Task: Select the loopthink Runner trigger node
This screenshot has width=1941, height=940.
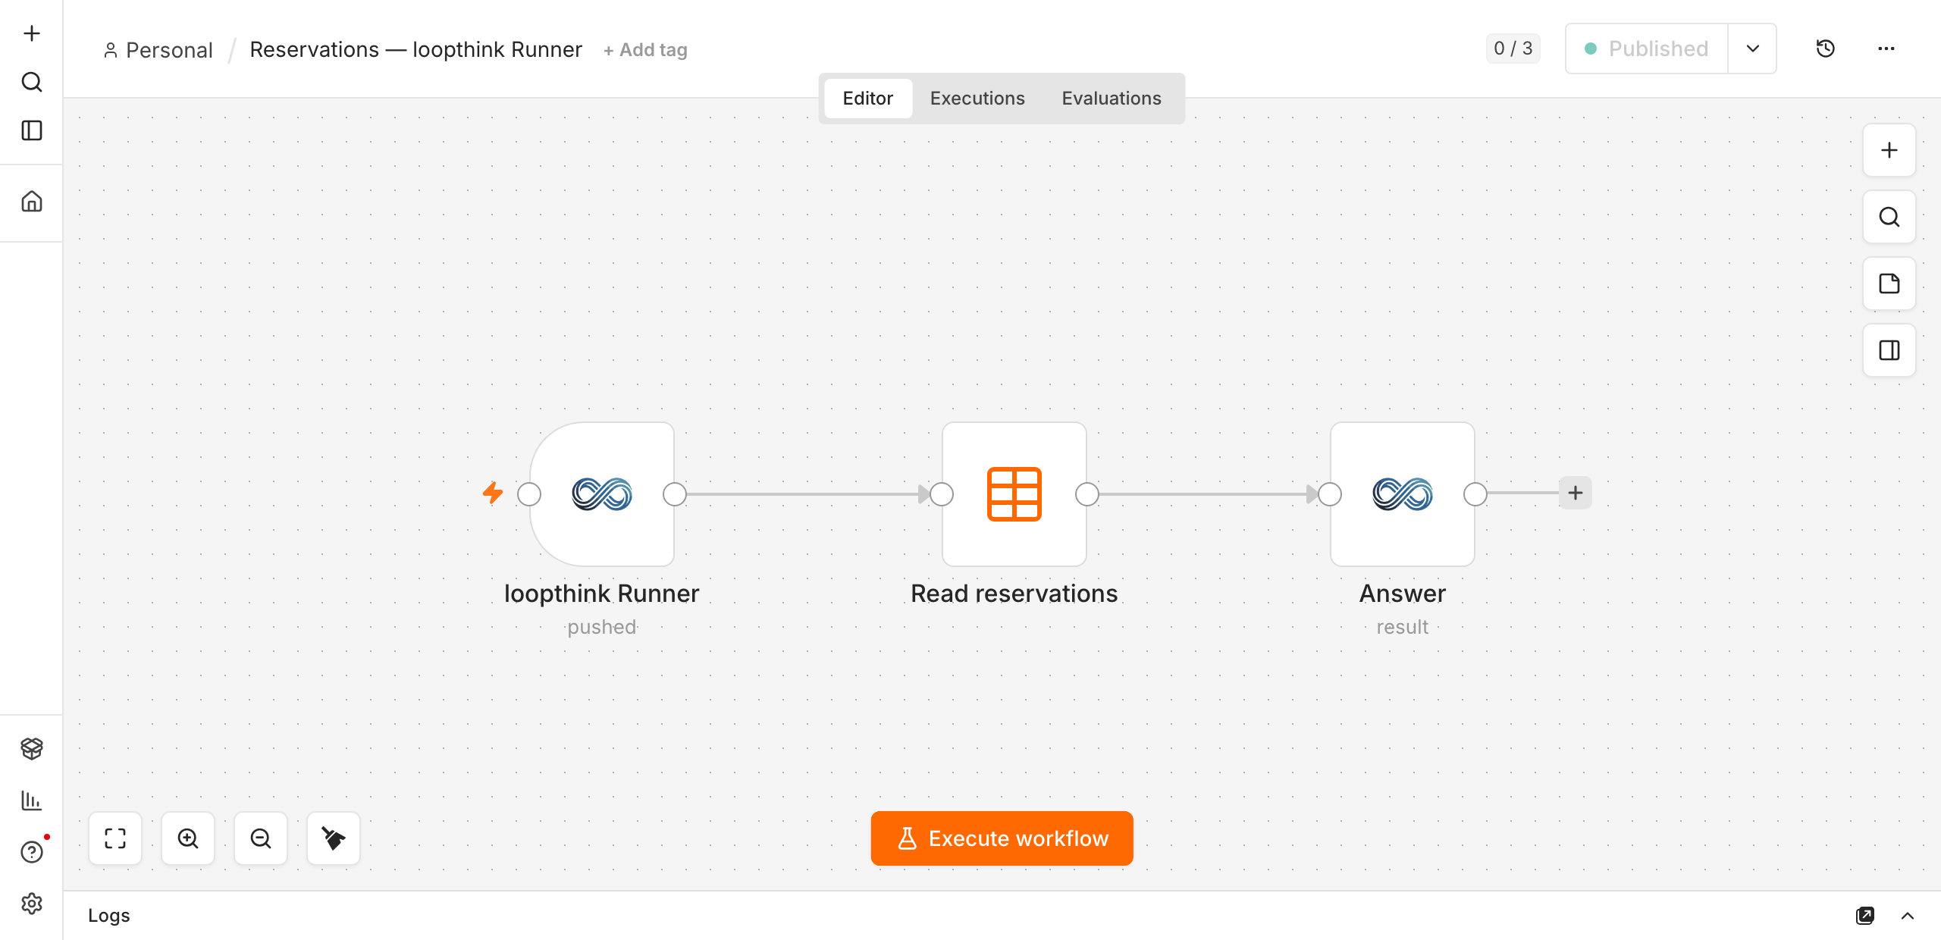Action: tap(602, 494)
